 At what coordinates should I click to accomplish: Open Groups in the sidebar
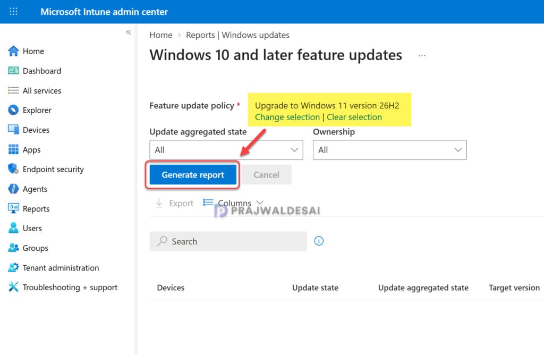[36, 248]
